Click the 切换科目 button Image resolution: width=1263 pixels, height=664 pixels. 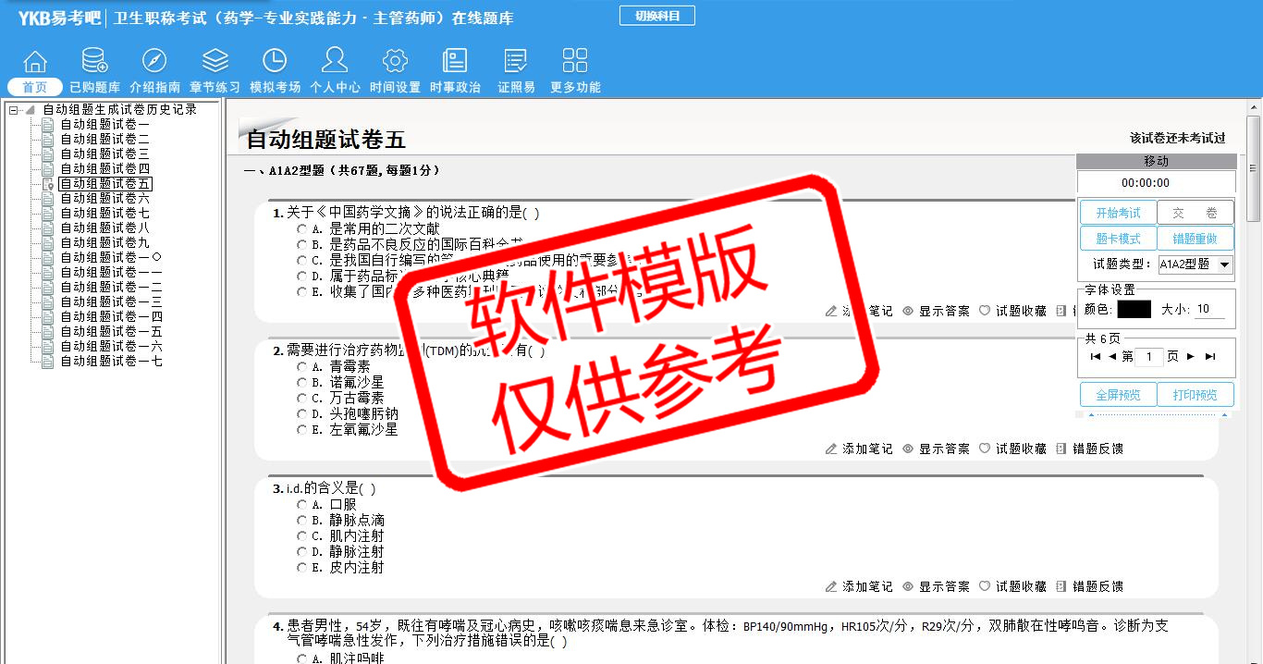point(656,16)
